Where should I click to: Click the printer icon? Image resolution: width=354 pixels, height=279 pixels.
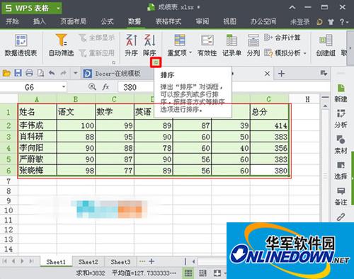pos(29,73)
